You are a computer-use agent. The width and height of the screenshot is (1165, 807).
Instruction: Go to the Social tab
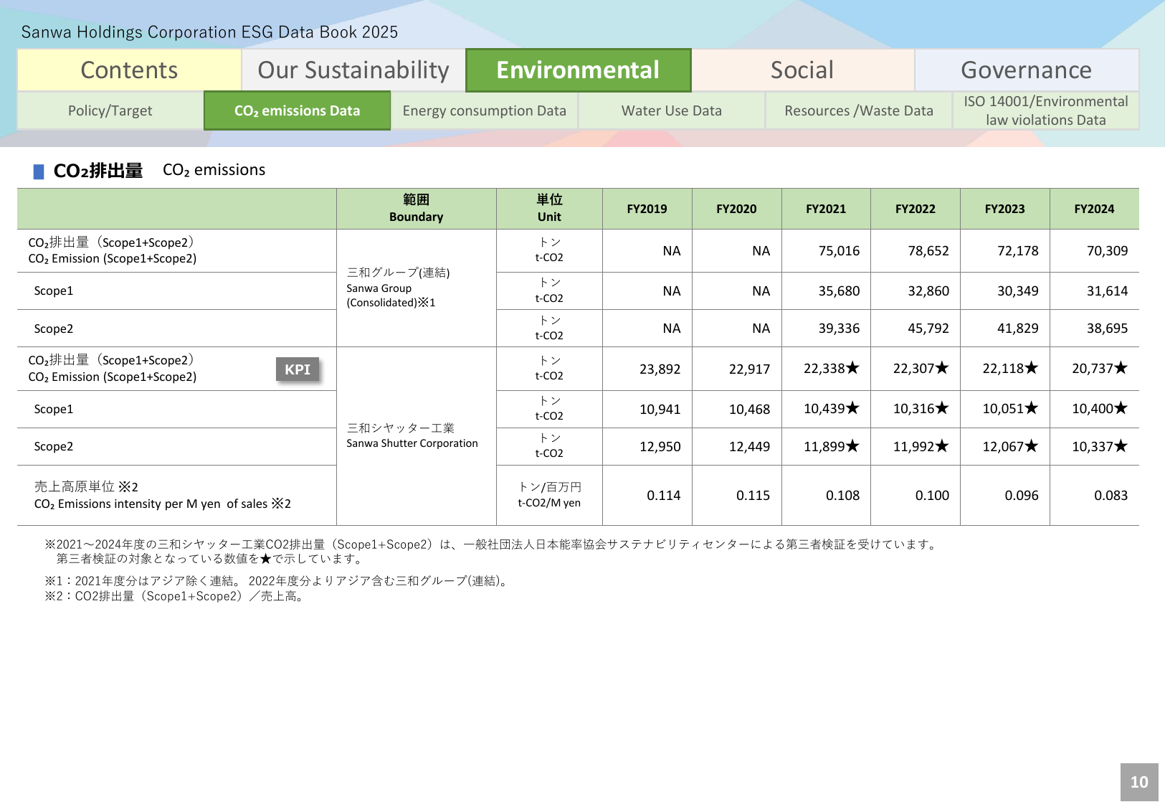click(x=802, y=70)
